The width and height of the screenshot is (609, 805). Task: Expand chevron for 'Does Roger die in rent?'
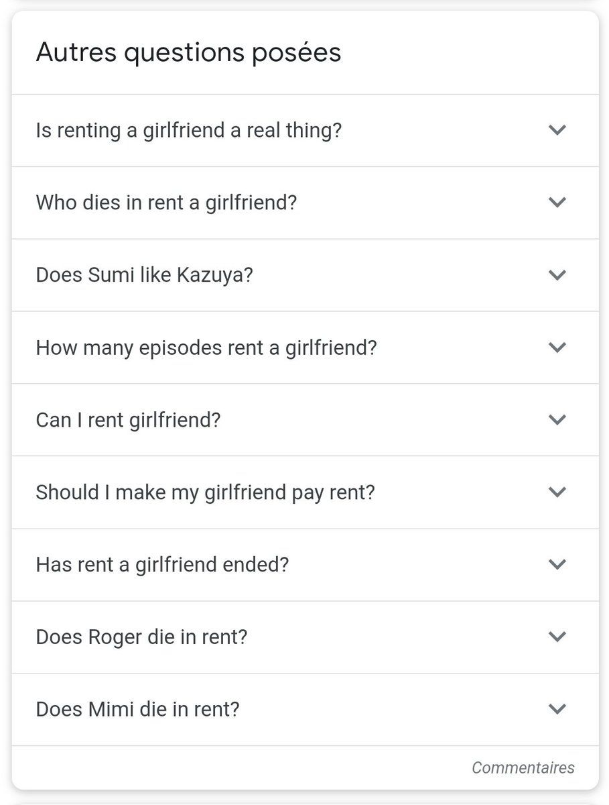click(557, 636)
